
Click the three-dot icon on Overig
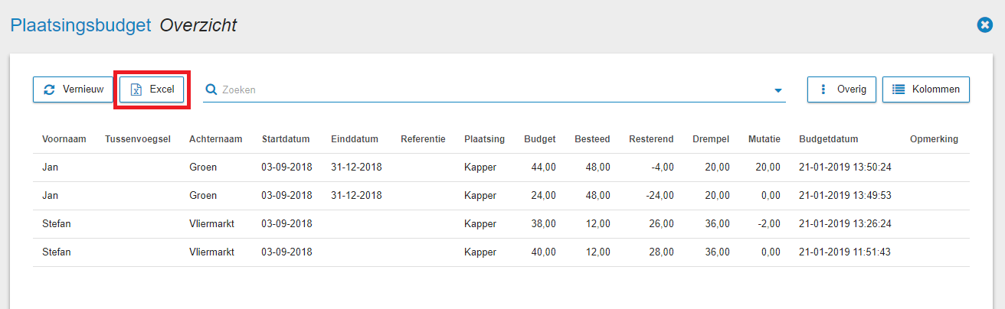tap(823, 89)
